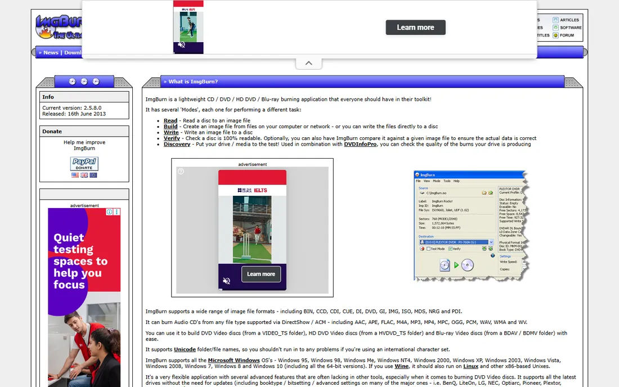Image resolution: width=619 pixels, height=387 pixels.
Task: Click the third disc icon in sidebar header
Action: point(96,82)
